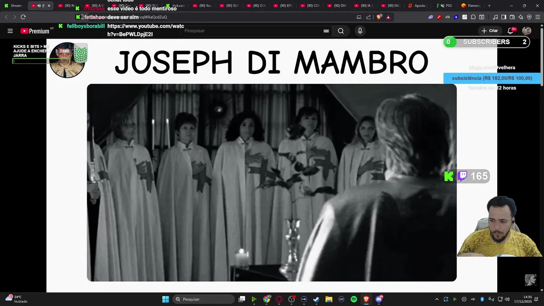Image resolution: width=544 pixels, height=306 pixels.
Task: Open File Explorer from taskbar
Action: pyautogui.click(x=329, y=299)
